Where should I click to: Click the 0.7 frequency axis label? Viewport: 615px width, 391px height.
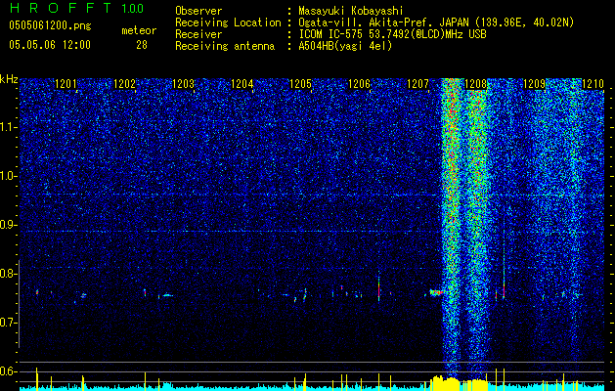coord(9,323)
